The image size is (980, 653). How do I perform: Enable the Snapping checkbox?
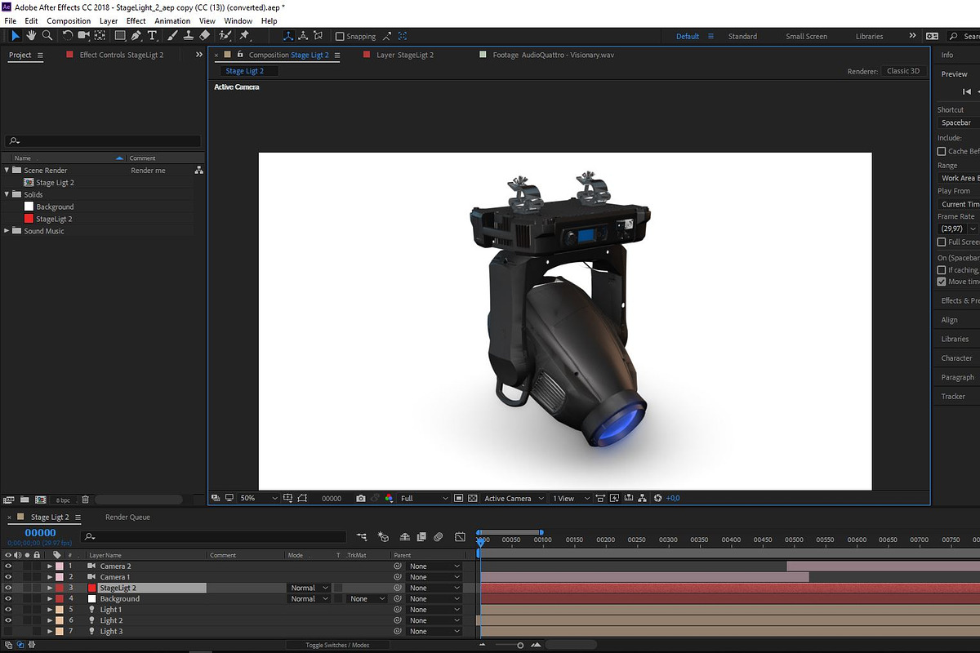[341, 37]
